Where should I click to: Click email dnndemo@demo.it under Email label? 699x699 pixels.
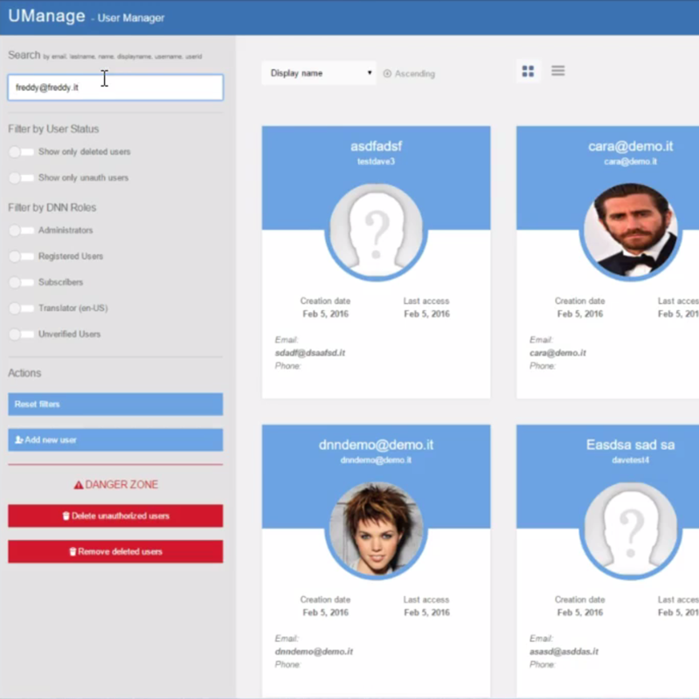[314, 651]
